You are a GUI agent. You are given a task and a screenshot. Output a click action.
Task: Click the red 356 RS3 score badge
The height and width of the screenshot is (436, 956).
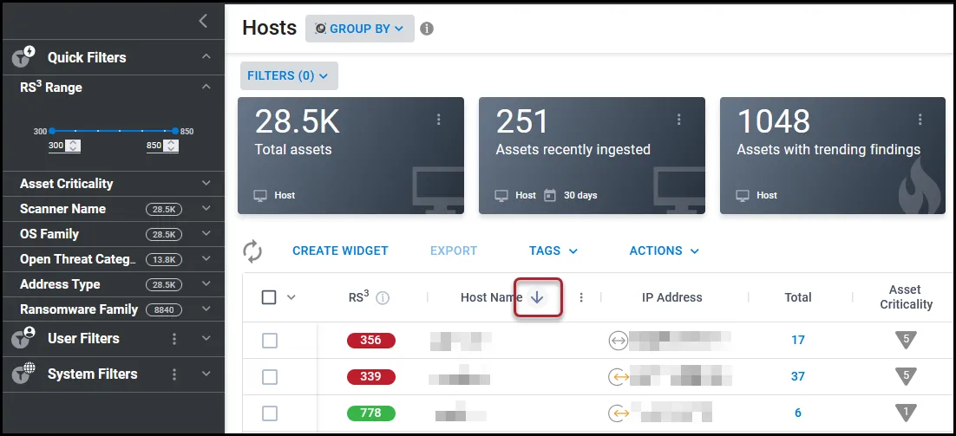click(371, 341)
